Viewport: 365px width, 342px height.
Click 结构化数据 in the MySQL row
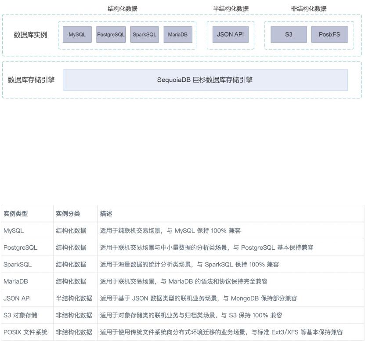(x=71, y=231)
